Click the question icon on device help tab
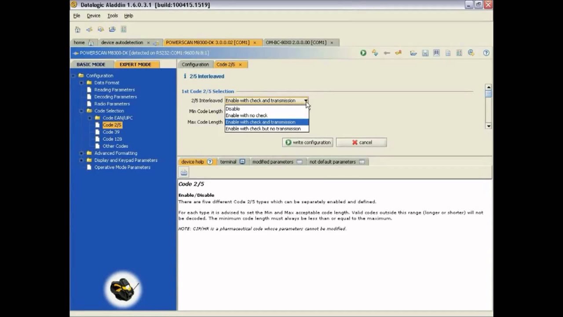Screen dimensions: 563x317 pyautogui.click(x=210, y=162)
